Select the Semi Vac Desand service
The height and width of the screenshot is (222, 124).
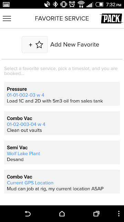[62, 152]
